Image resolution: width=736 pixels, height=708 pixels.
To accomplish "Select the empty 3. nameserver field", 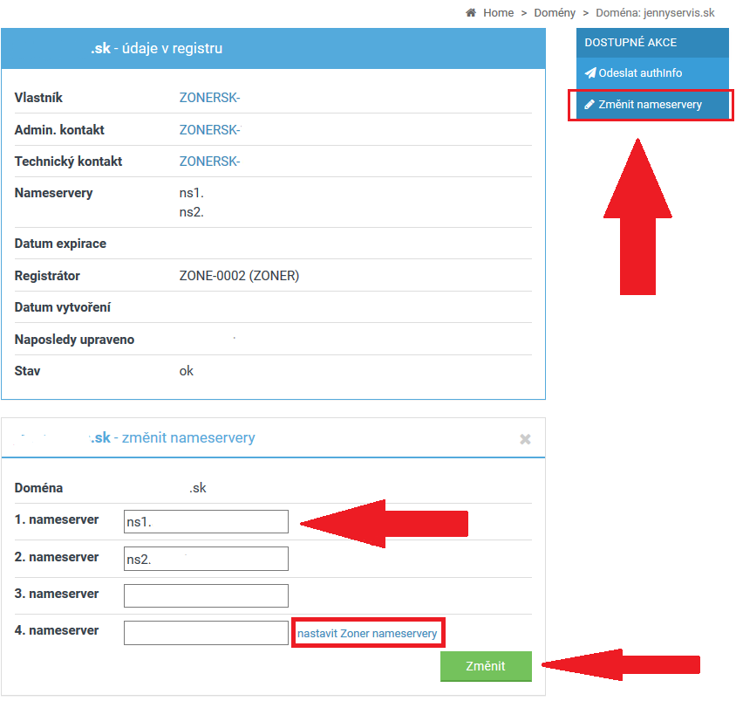I will pyautogui.click(x=206, y=595).
